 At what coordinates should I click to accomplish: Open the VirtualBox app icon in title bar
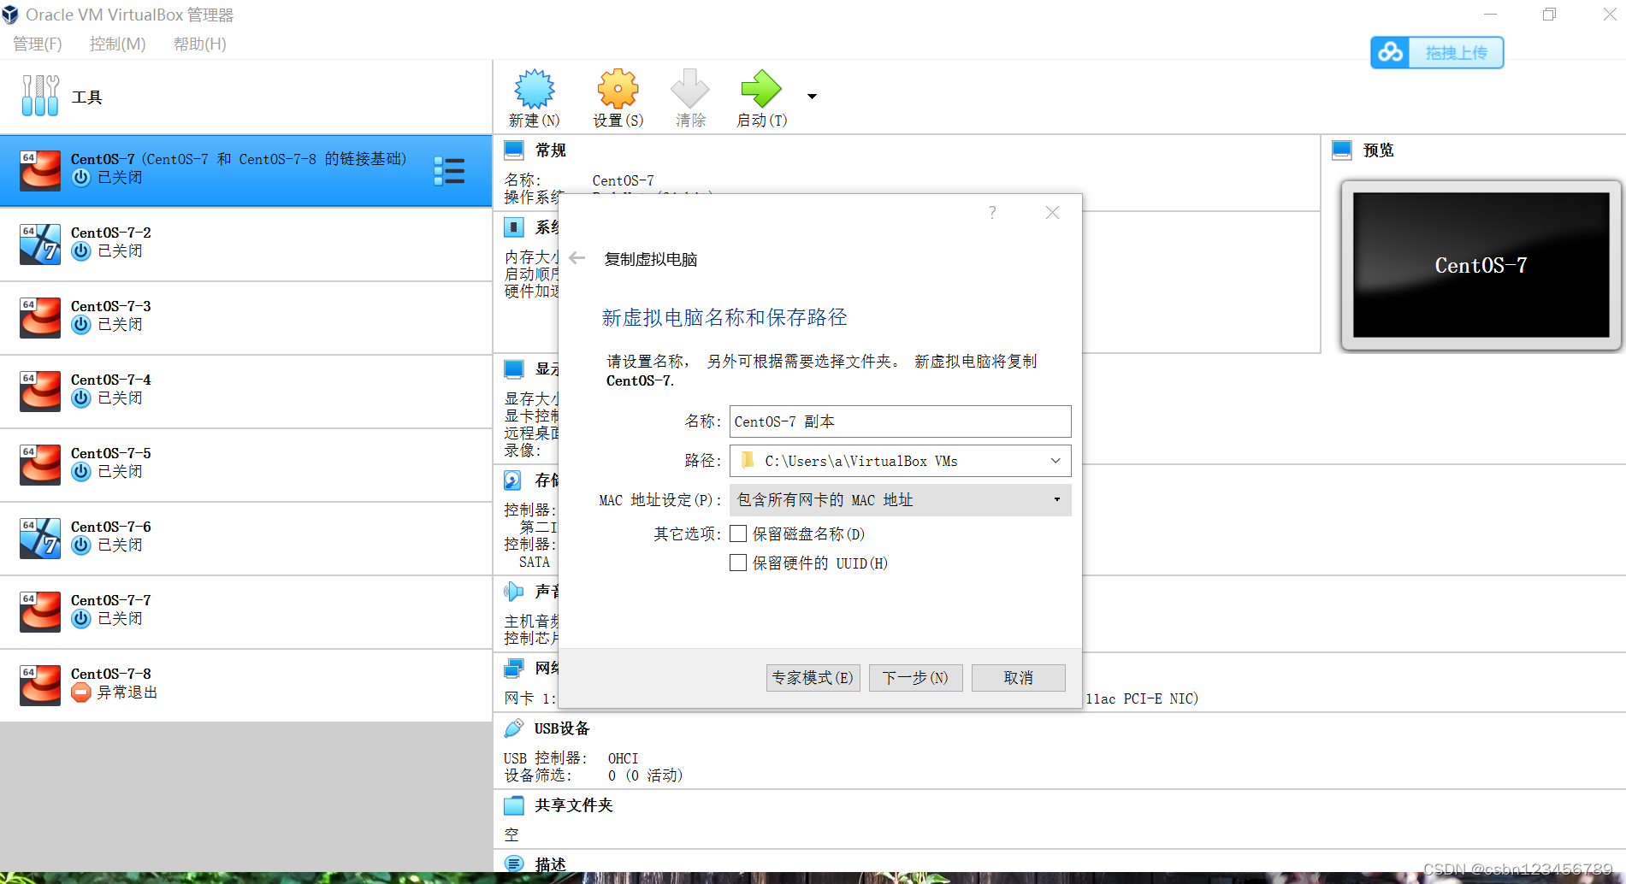coord(10,15)
